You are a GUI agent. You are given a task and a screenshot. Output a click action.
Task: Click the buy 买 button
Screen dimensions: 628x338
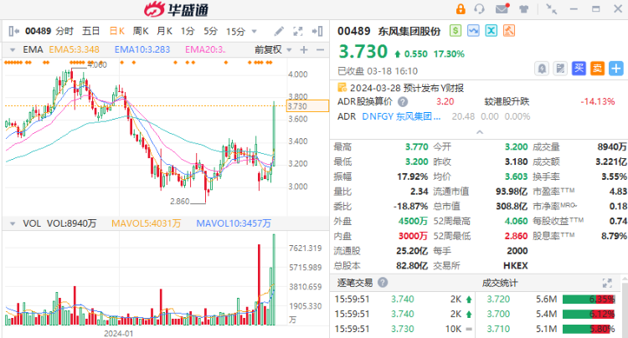click(579, 69)
